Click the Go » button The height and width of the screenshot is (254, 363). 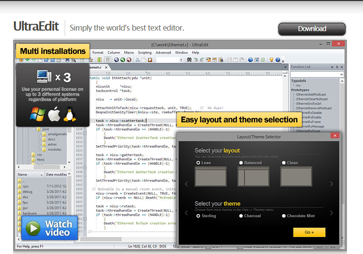[309, 232]
